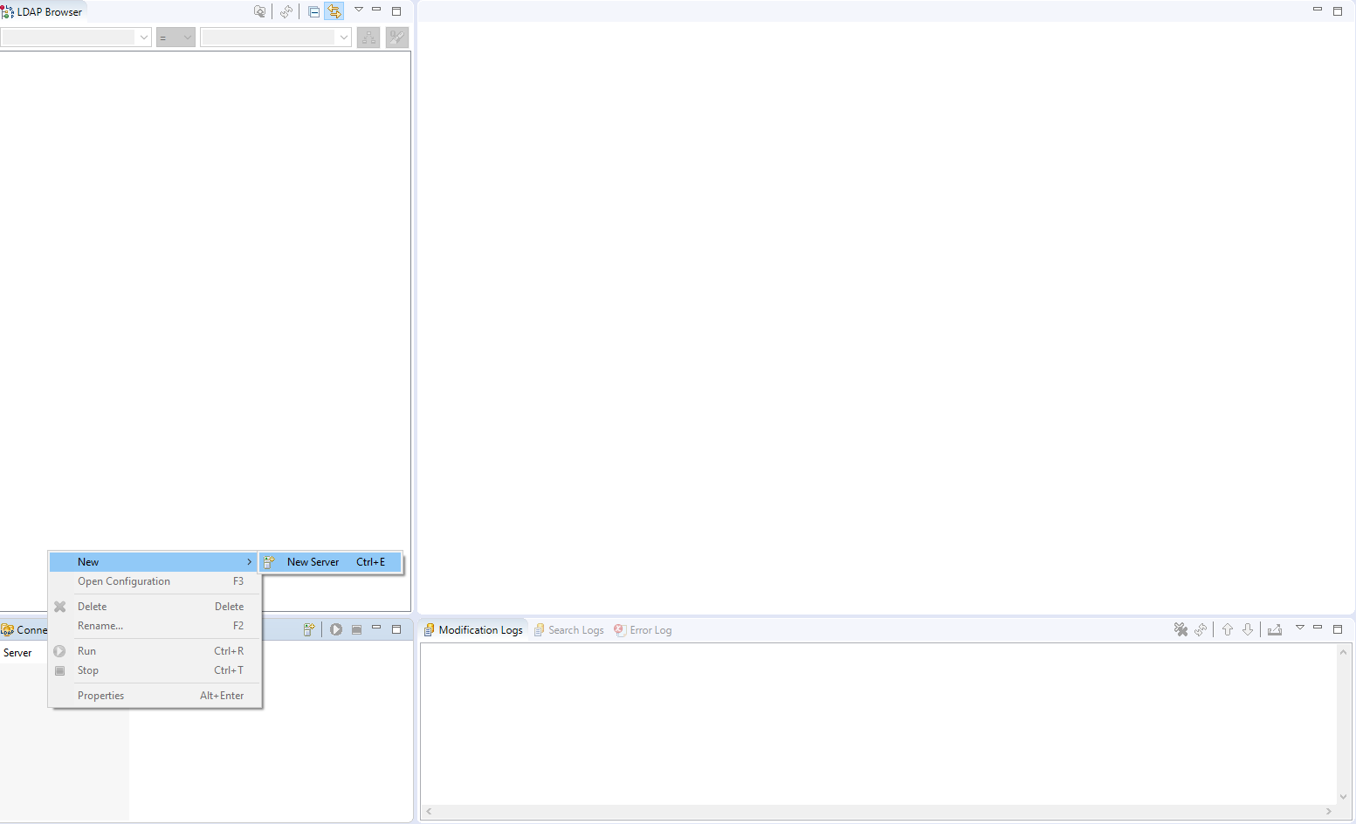Select New Server from the New submenu
The image size is (1356, 824).
[x=313, y=561]
